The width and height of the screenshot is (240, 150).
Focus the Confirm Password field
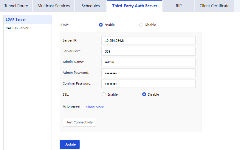coord(148,84)
